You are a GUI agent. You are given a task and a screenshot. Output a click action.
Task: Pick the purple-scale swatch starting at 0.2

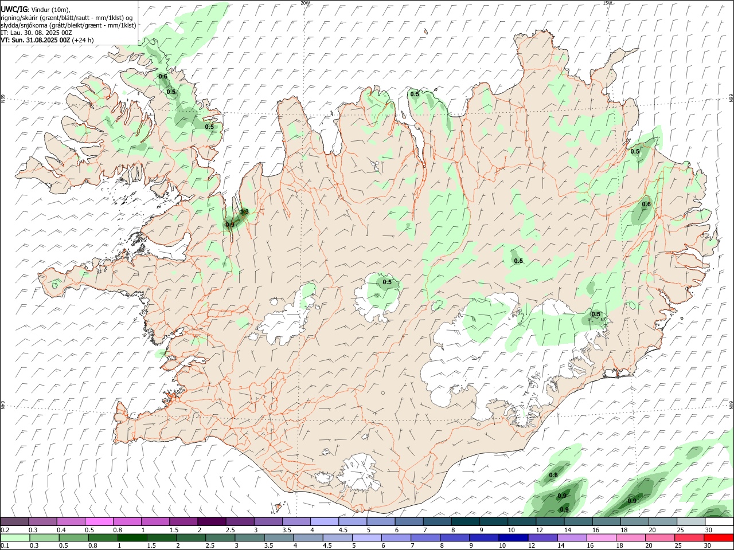[14, 521]
